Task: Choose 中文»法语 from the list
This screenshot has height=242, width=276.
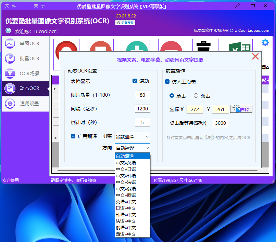Action: coord(133,182)
